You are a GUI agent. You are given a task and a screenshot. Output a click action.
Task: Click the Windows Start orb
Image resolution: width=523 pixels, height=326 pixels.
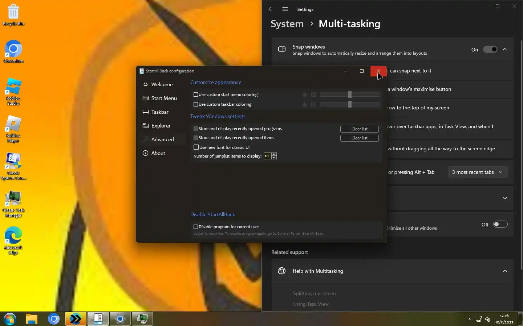point(10,319)
